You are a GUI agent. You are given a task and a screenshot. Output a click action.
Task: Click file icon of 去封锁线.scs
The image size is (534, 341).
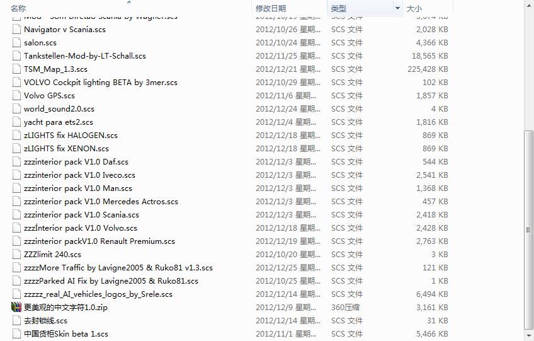tap(16, 321)
